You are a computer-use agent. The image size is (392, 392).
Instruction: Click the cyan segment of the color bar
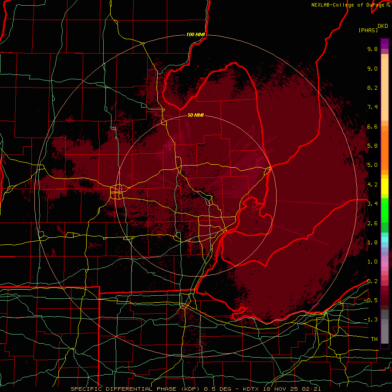(385, 240)
